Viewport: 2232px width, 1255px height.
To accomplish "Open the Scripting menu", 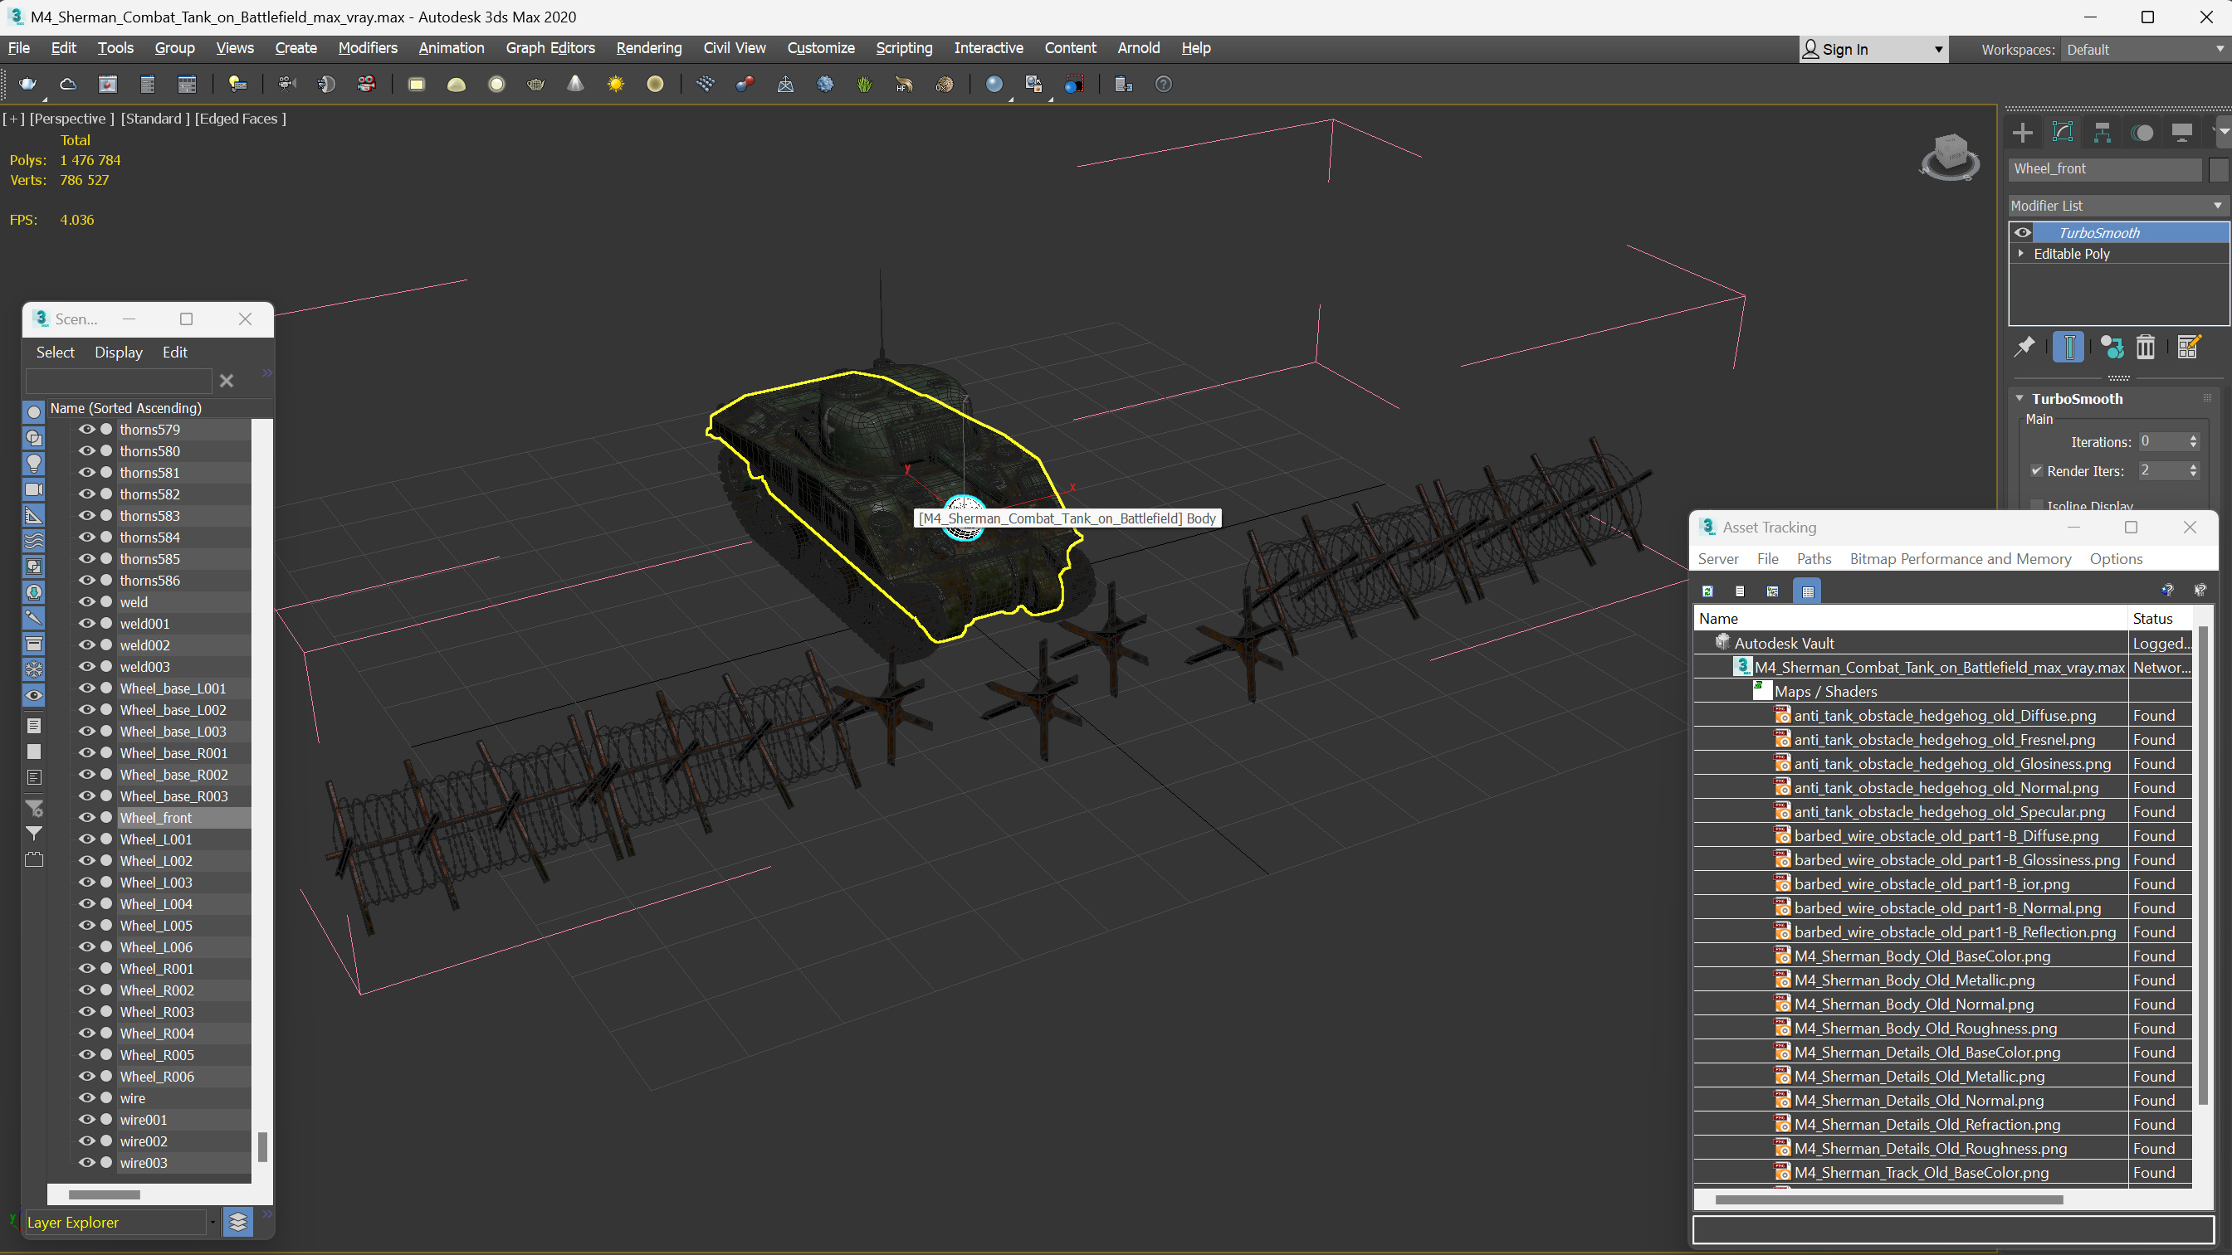I will click(x=904, y=47).
